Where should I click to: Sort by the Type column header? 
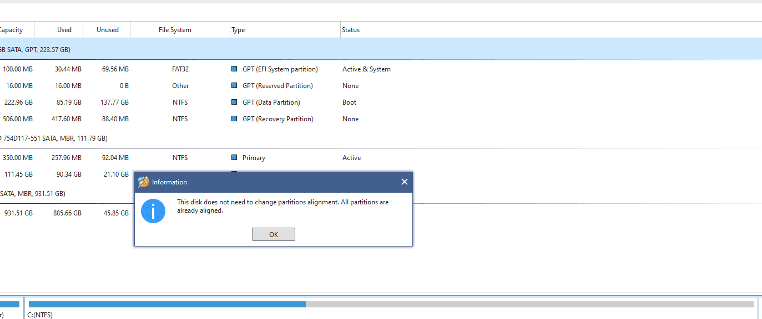[285, 30]
